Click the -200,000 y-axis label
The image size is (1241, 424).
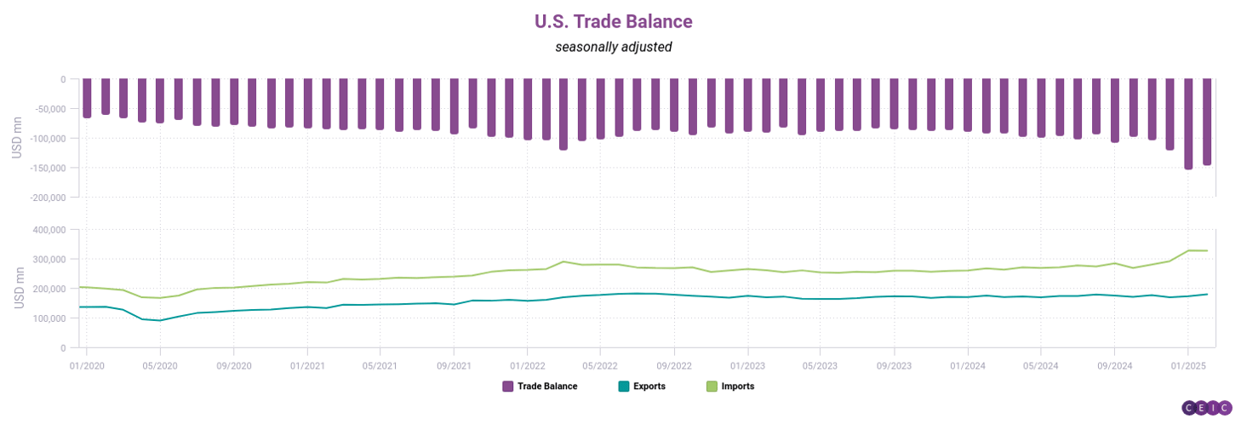click(48, 197)
